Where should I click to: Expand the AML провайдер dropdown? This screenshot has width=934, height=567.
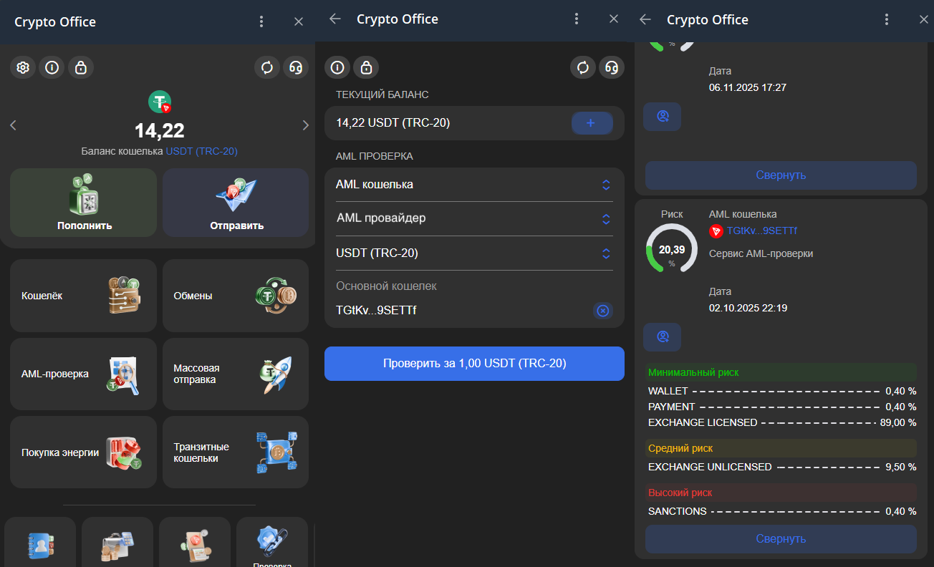[474, 218]
